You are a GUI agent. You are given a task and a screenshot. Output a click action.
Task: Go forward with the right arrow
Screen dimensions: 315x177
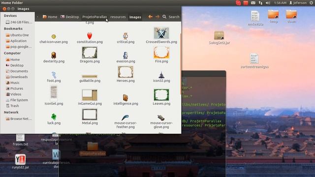157,17
